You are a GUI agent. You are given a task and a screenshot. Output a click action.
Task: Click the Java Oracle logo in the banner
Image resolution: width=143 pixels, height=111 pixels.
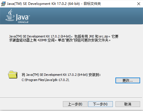tap(18, 16)
